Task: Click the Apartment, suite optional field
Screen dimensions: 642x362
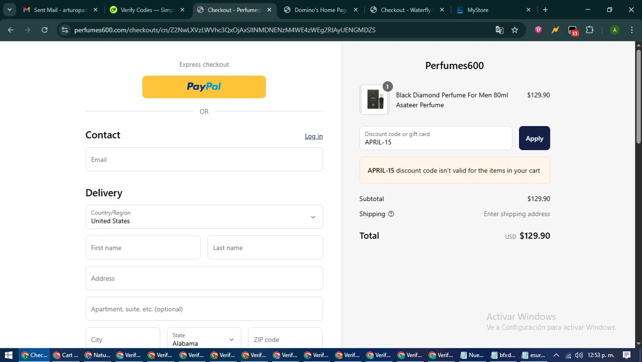Action: (x=204, y=309)
